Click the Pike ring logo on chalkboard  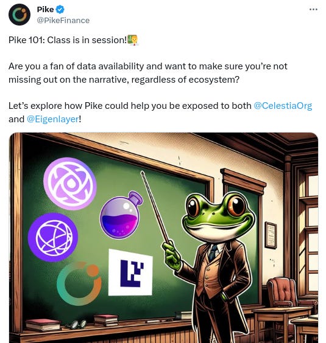(79, 283)
